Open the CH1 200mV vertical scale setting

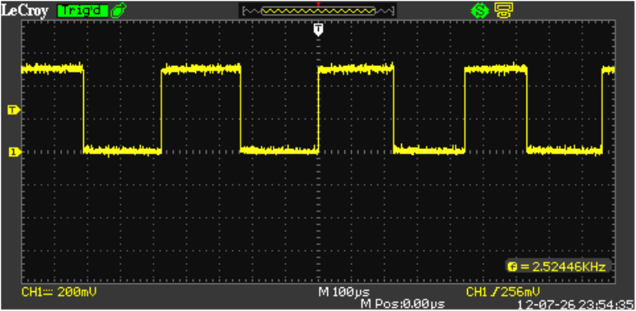click(x=58, y=292)
